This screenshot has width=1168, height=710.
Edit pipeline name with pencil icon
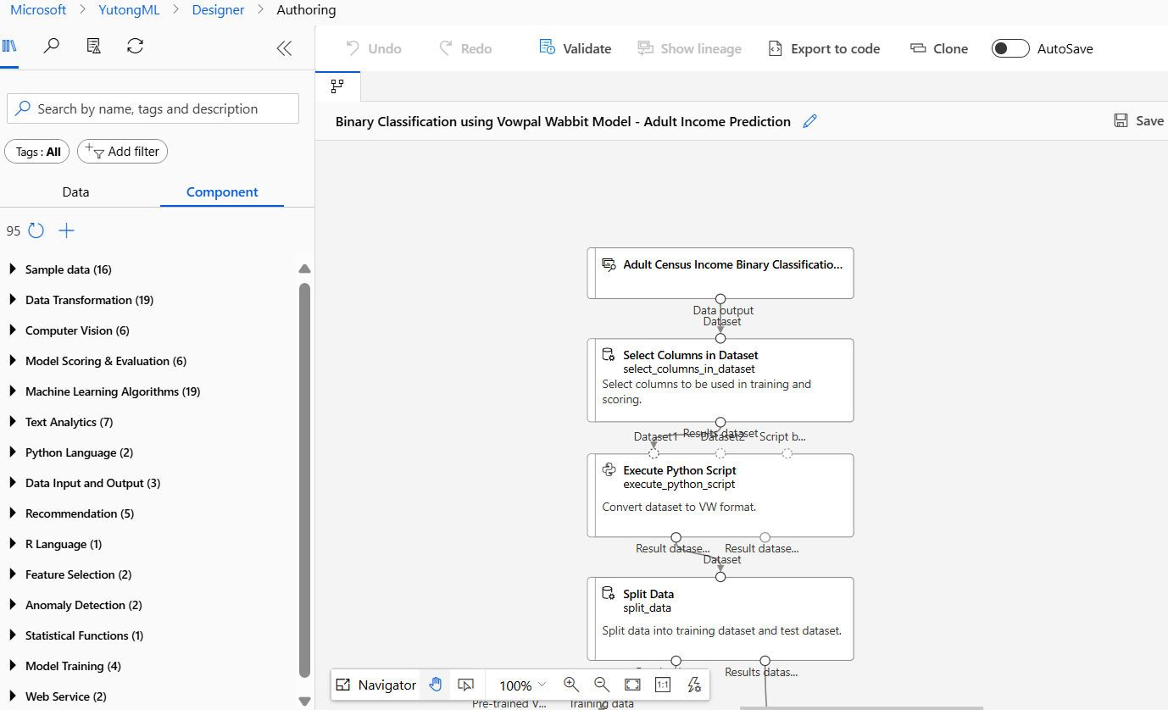click(x=809, y=121)
